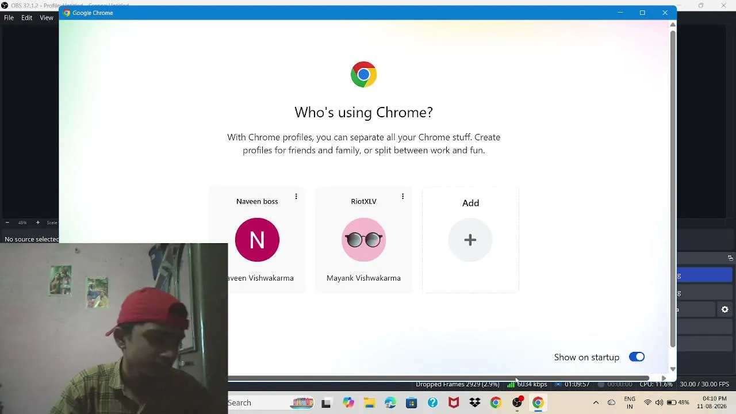The width and height of the screenshot is (736, 414).
Task: Open Microsoft Store from the taskbar
Action: [411, 403]
